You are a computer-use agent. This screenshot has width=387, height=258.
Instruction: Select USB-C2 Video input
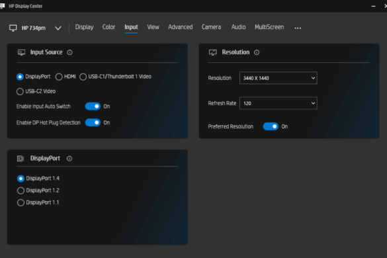[20, 91]
